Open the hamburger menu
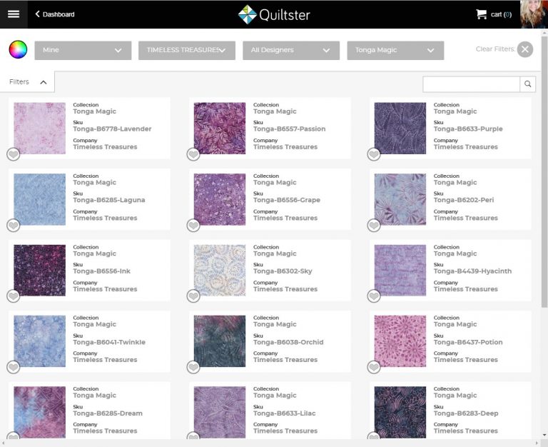Image resolution: width=548 pixels, height=447 pixels. (14, 14)
